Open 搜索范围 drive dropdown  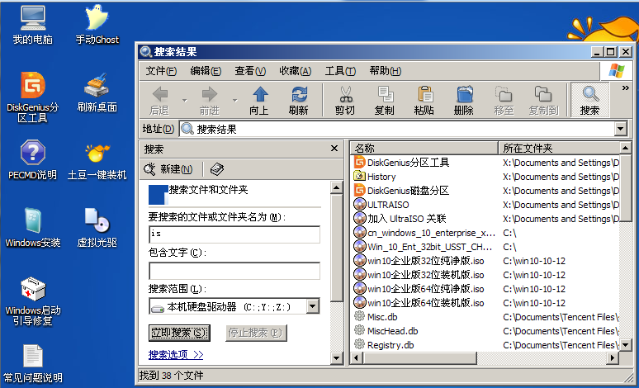tap(313, 306)
